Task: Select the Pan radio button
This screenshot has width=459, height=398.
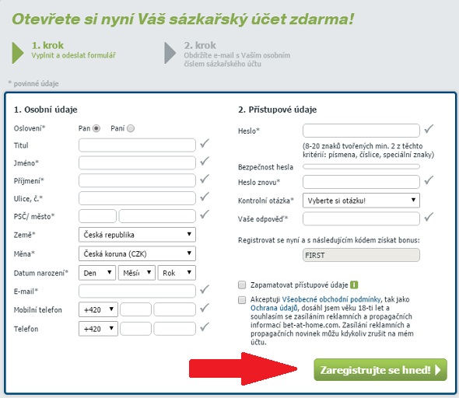Action: click(x=96, y=128)
